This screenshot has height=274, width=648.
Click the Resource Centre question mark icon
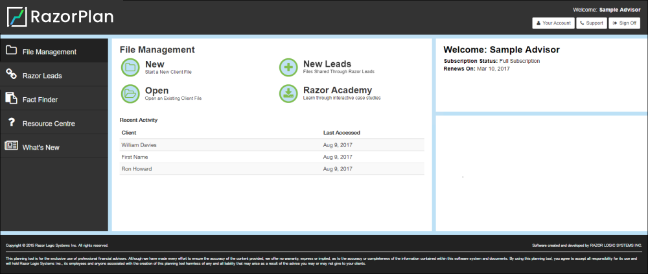pyautogui.click(x=11, y=122)
